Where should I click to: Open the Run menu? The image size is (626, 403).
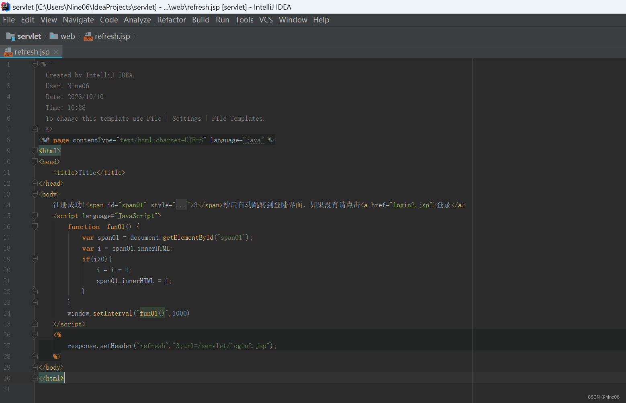point(222,20)
